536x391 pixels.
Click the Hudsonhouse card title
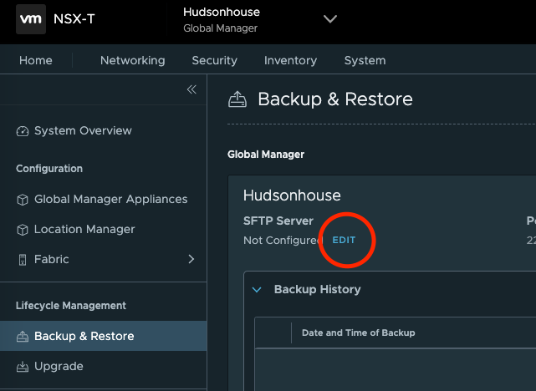(292, 195)
